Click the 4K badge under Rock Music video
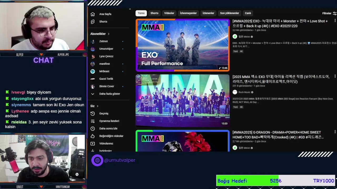 pos(241,107)
